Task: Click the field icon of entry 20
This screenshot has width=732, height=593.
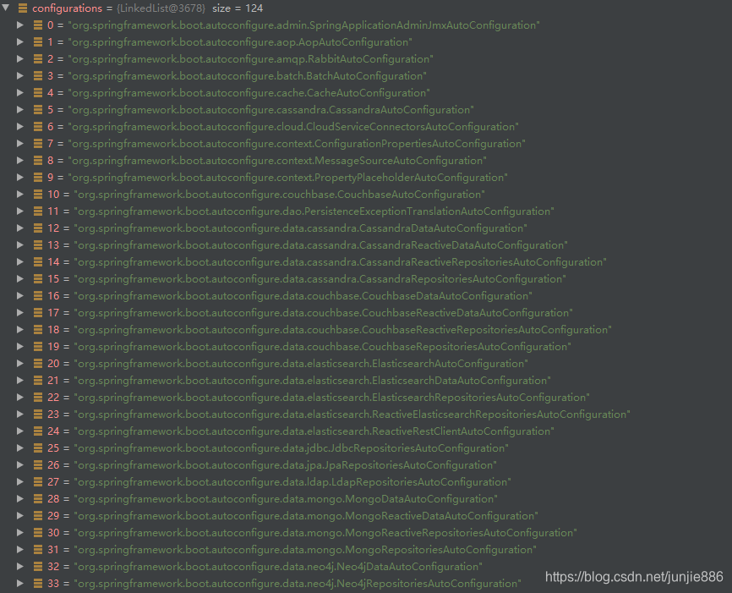Action: [x=38, y=364]
